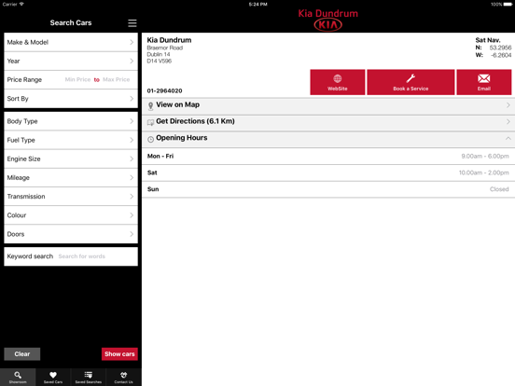Click the phone number 01-2964020
The height and width of the screenshot is (386, 515).
coord(164,90)
